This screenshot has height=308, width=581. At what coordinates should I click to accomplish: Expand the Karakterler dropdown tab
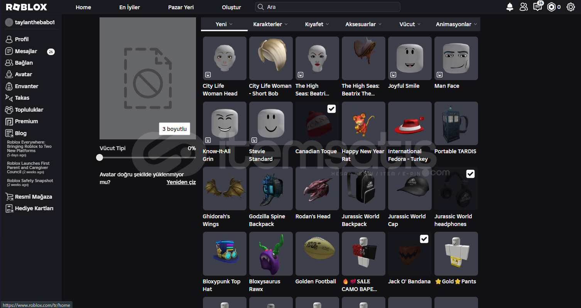pyautogui.click(x=270, y=24)
